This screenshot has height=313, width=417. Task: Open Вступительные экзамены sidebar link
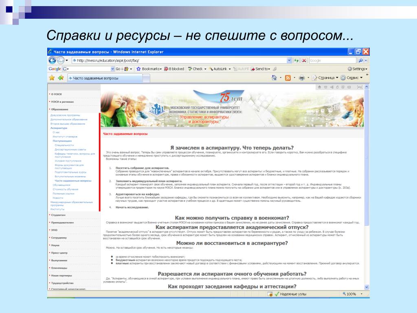70,176
